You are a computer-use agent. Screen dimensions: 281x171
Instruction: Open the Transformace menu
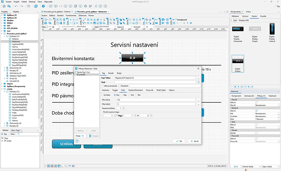pyautogui.click(x=71, y=15)
